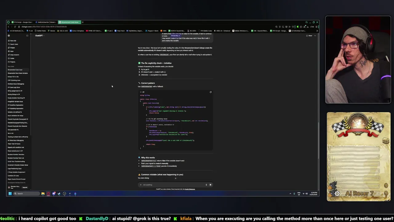Image resolution: width=394 pixels, height=222 pixels.
Task: Select the Streamerbot Code Issue browser tab
Action: point(69,22)
